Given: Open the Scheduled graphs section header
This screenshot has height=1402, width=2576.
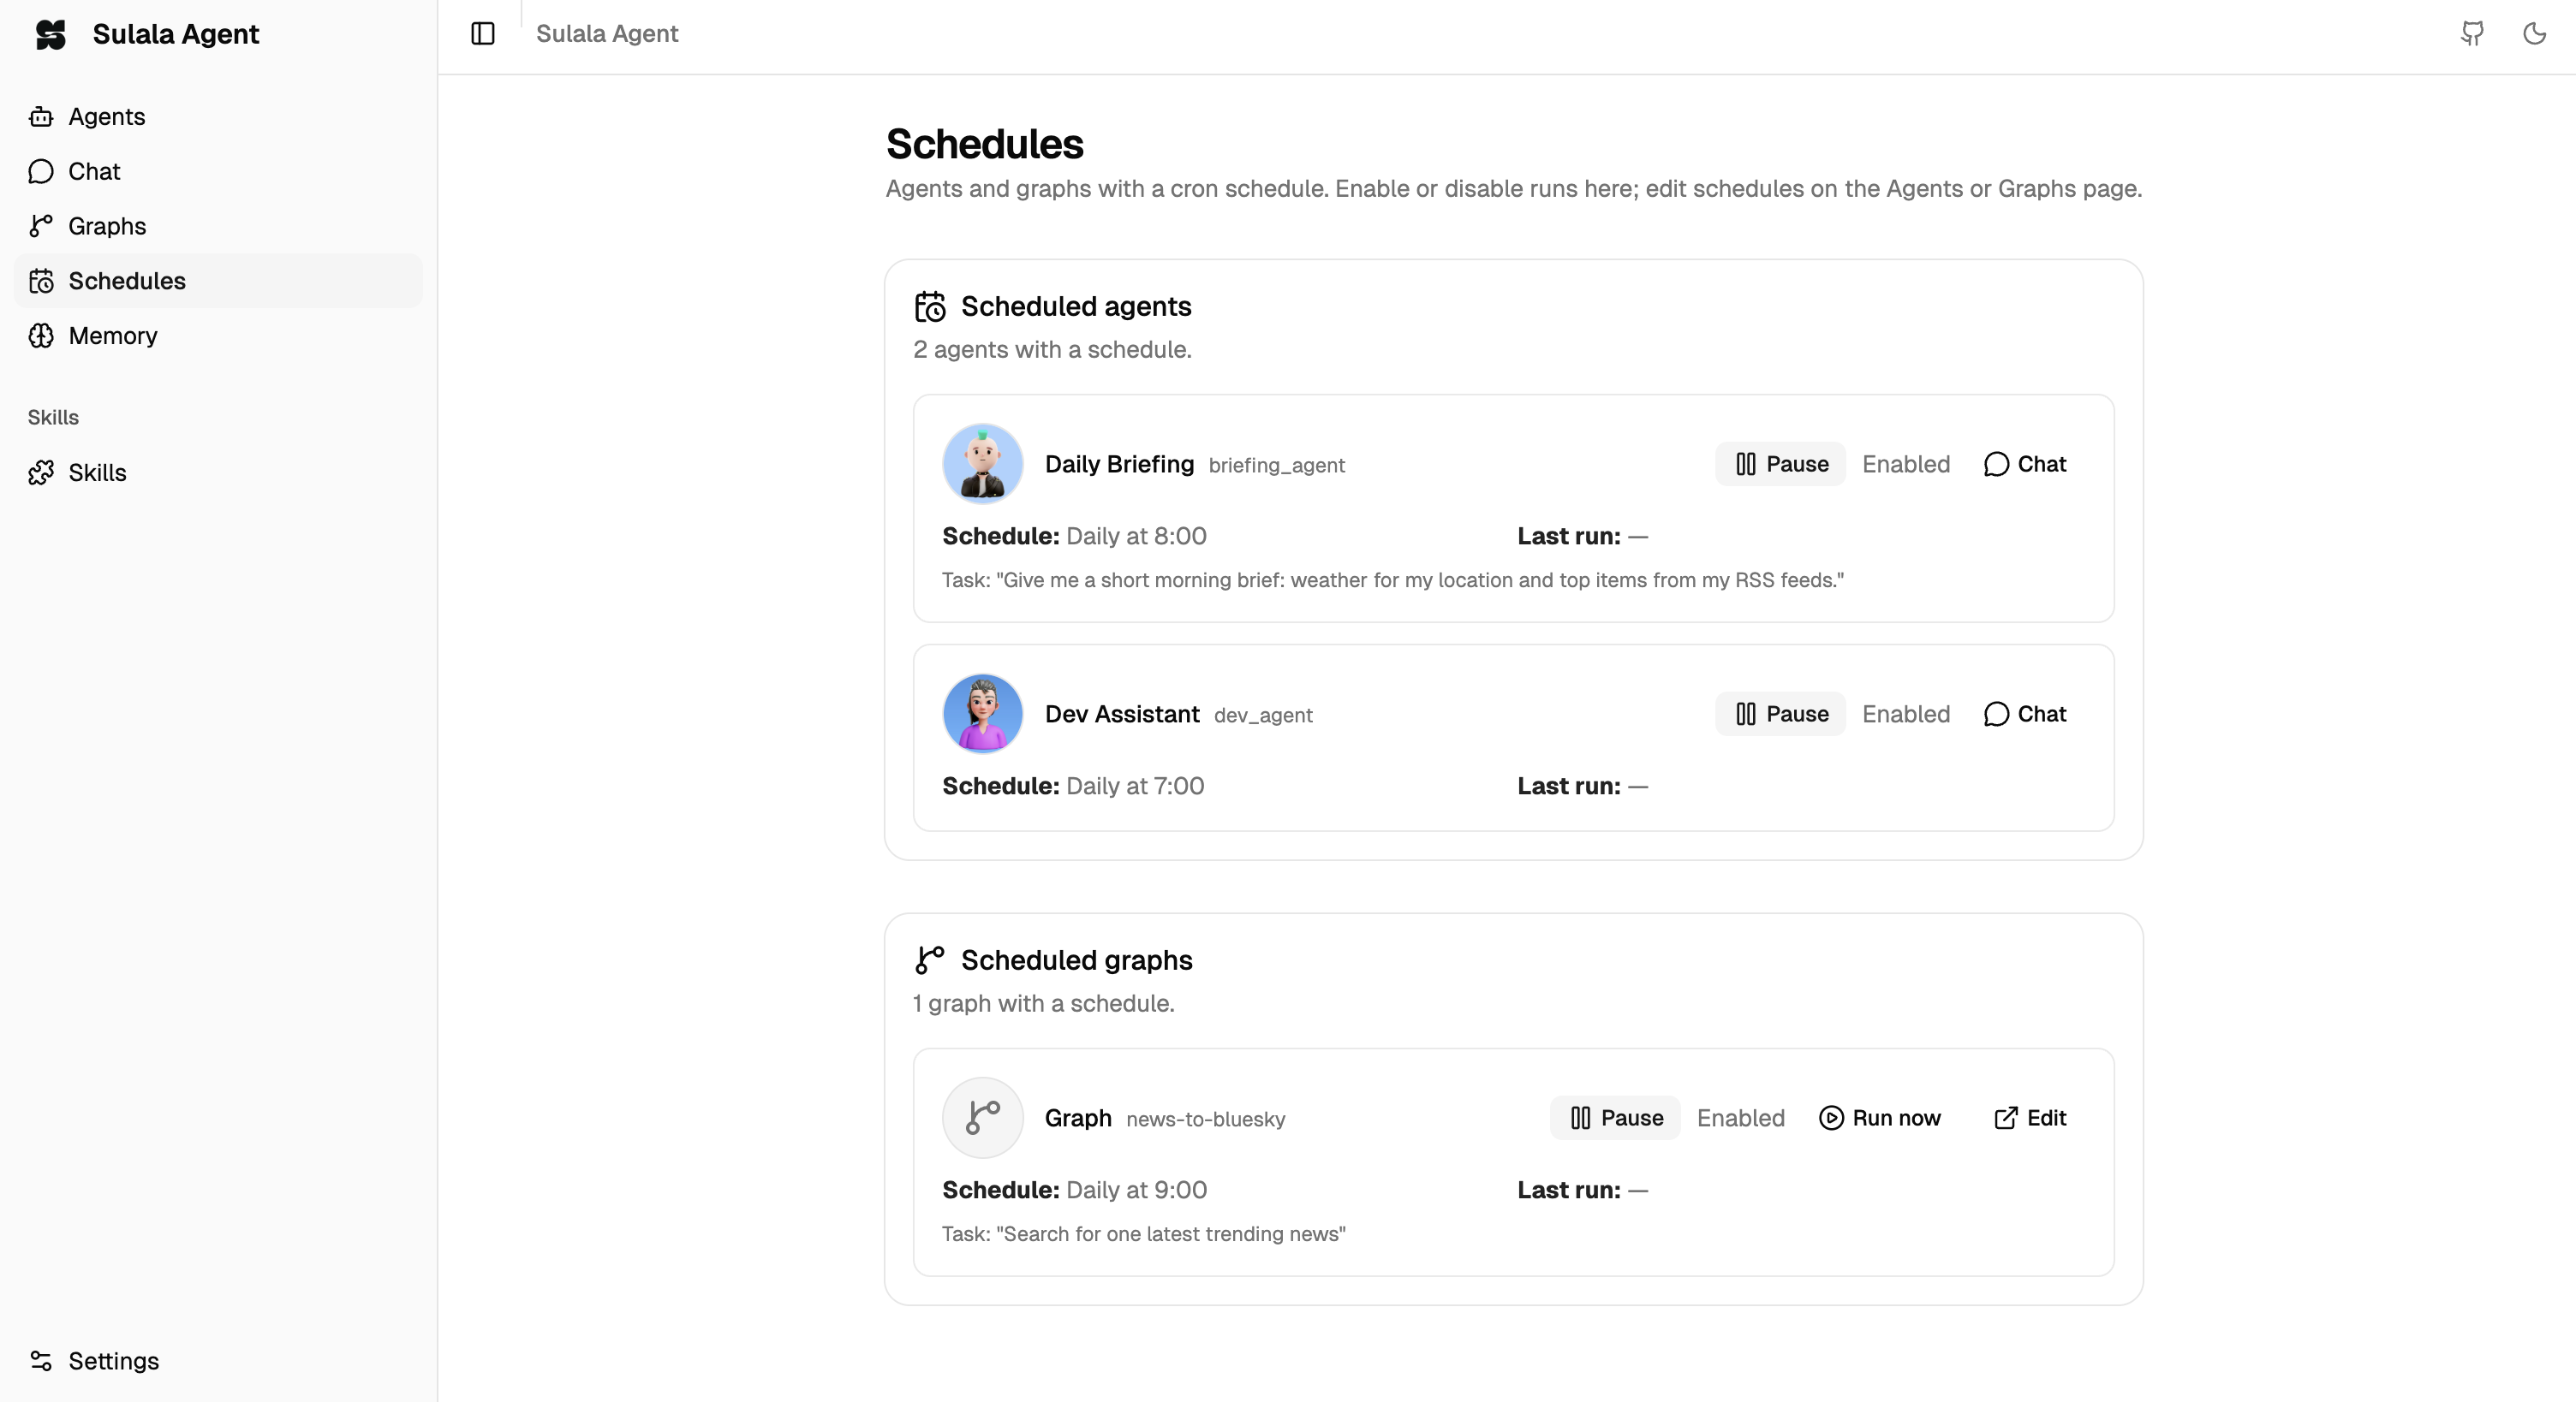Looking at the screenshot, I should [x=1076, y=959].
